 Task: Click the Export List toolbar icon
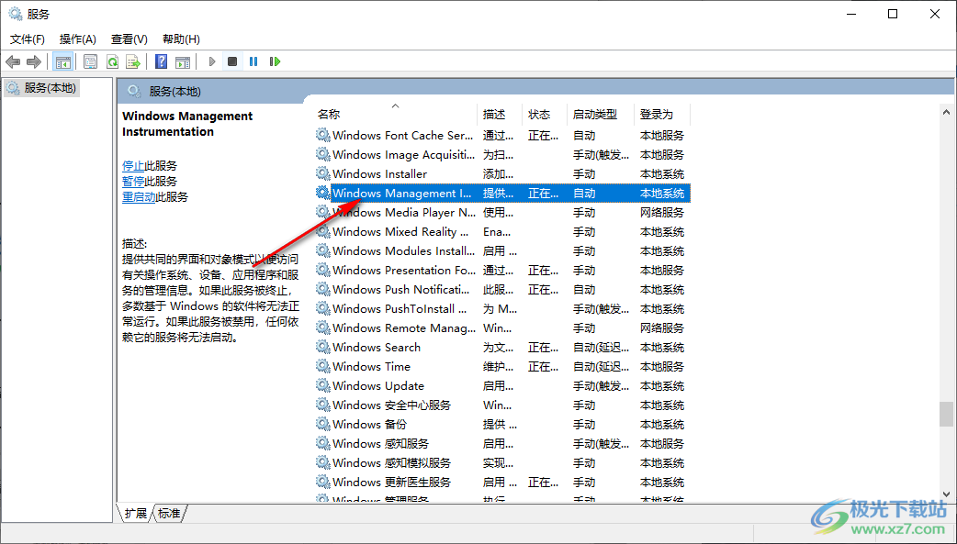click(133, 61)
